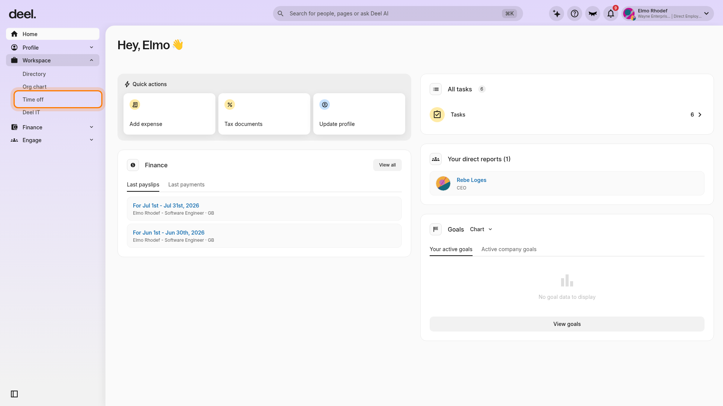Go to Home in the sidebar
Screen dimensions: 723x406
point(53,34)
